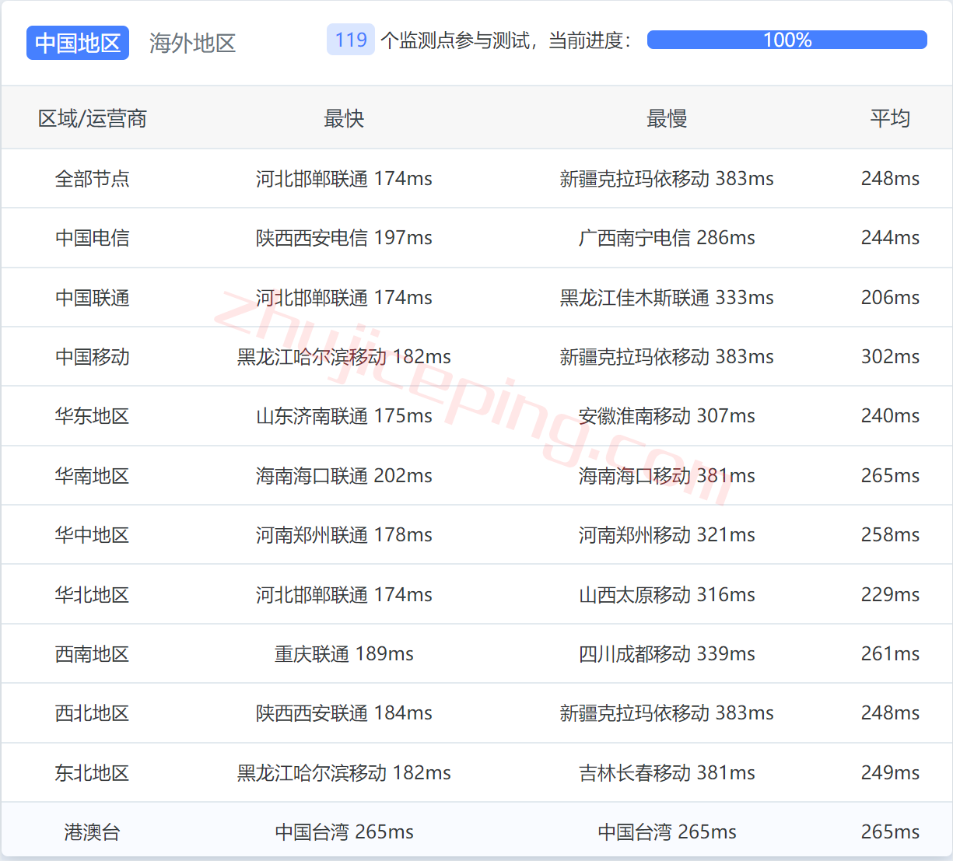Click 安徽淮南移动 307ms cell
Screen dimensions: 953x861
(667, 416)
